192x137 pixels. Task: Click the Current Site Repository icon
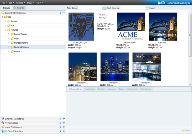[x=3, y=13]
